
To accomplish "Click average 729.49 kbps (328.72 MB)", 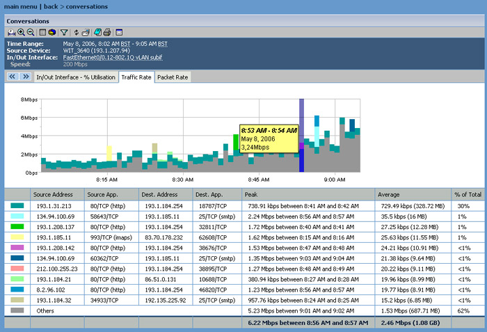I will coord(413,206).
